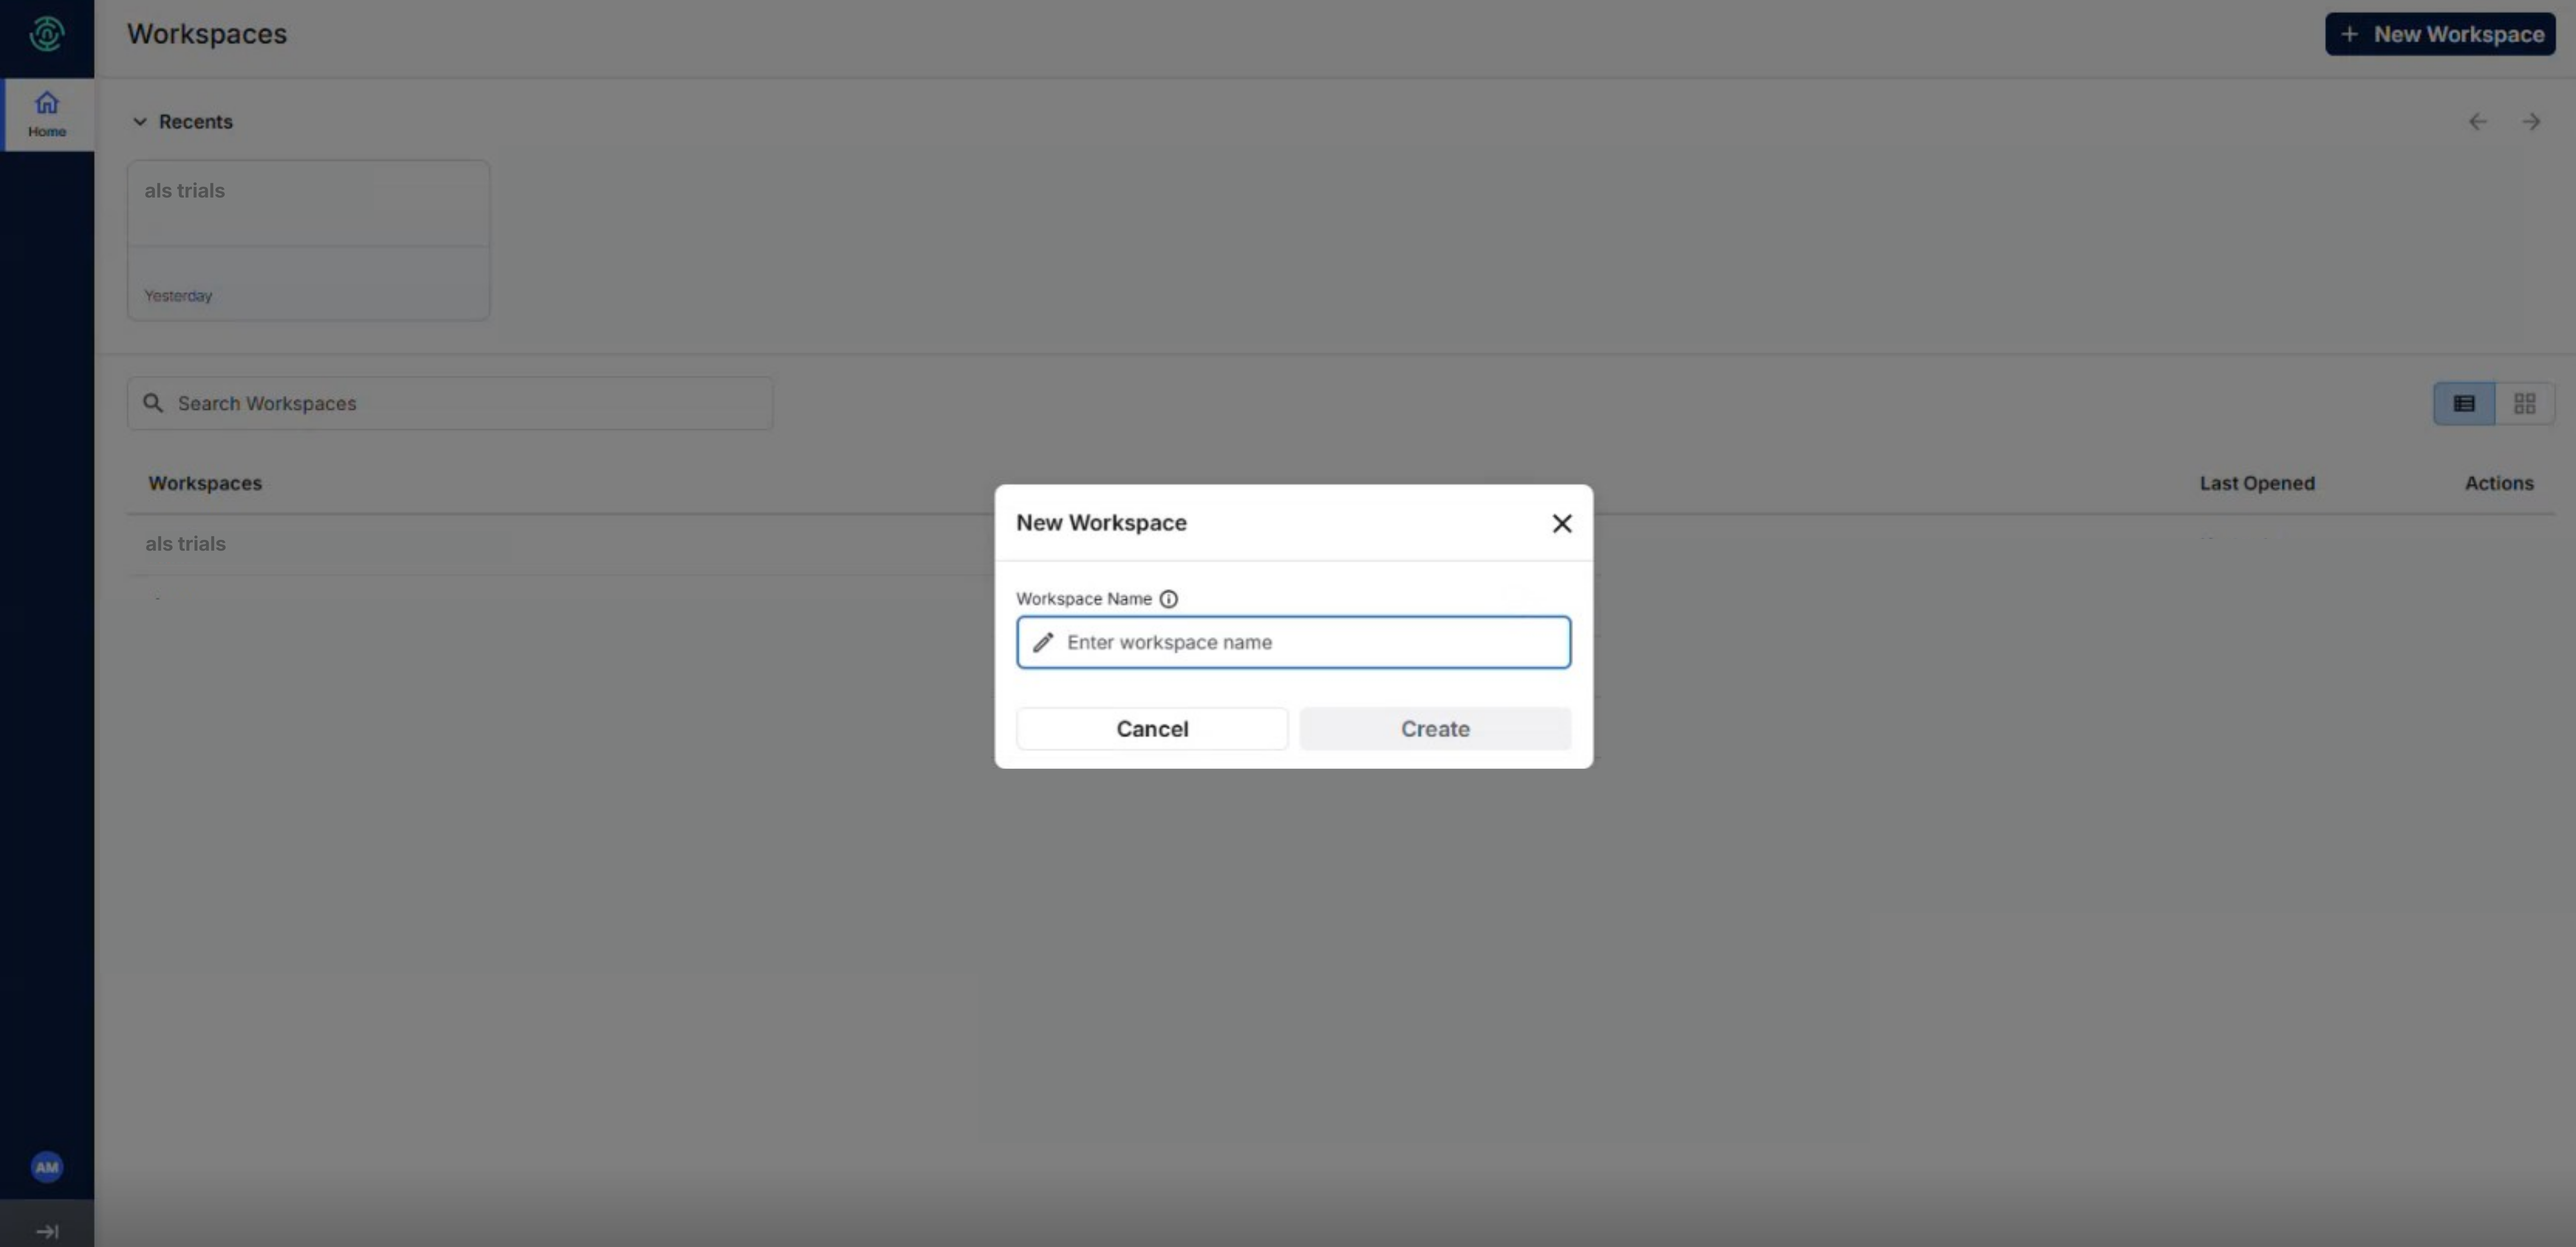Click the search magnifier icon
The height and width of the screenshot is (1247, 2576).
pos(153,403)
